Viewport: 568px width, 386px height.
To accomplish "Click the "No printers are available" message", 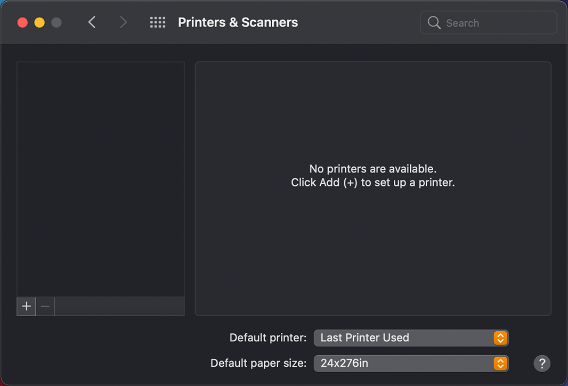I will tap(372, 169).
